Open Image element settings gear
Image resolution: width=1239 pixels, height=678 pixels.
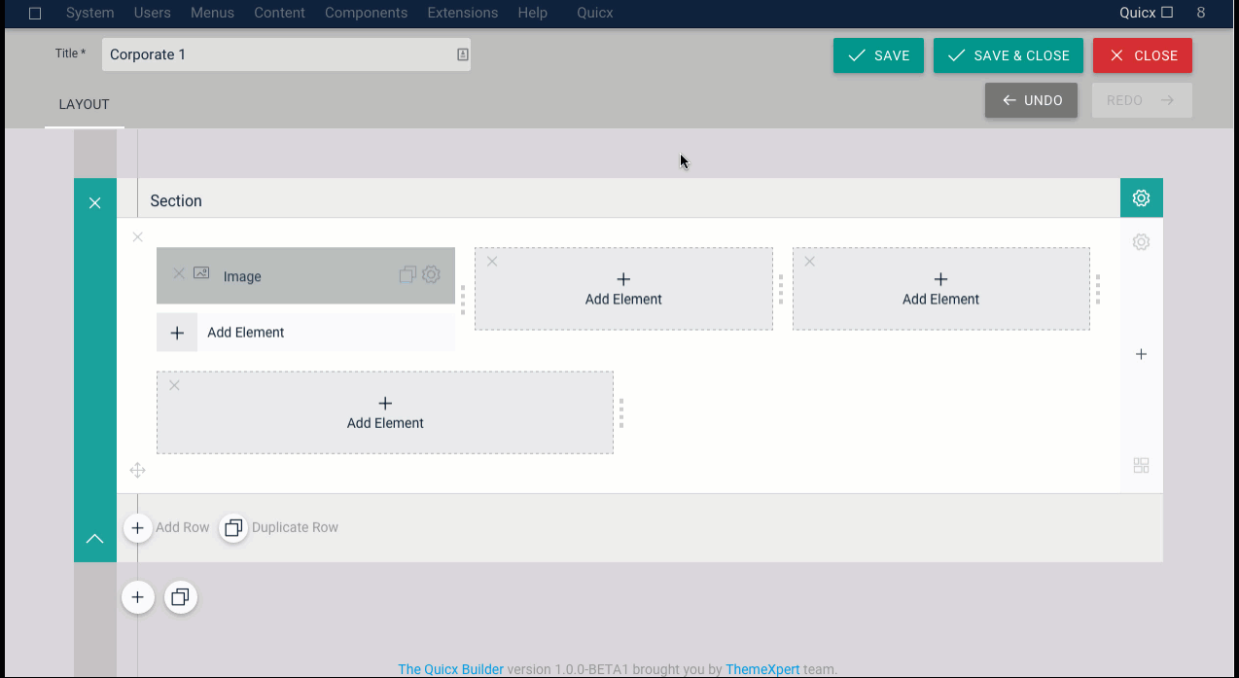(431, 275)
